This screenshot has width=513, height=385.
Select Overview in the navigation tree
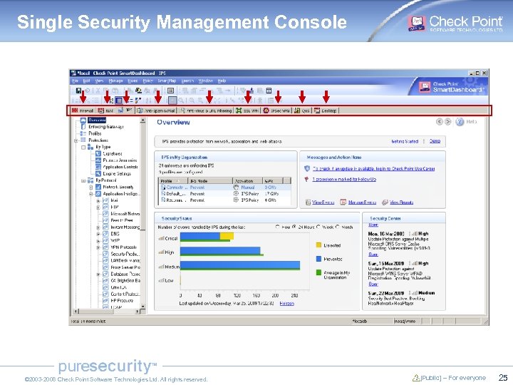[x=96, y=120]
